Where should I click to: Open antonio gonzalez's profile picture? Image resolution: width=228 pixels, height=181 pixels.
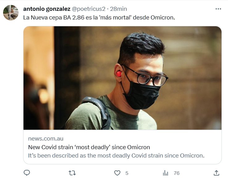coord(11,13)
